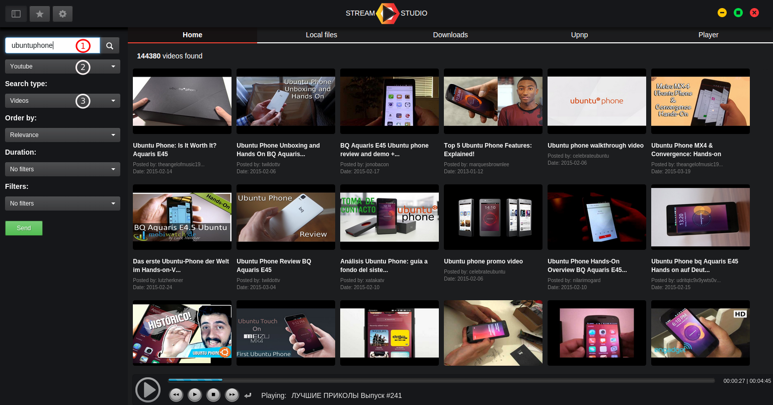Switch to the Player tab
The image size is (773, 405).
pos(708,35)
